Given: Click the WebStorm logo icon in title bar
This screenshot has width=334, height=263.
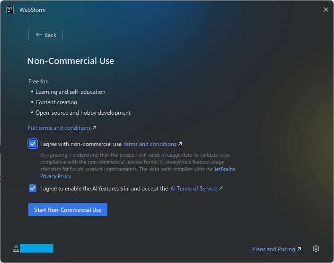Looking at the screenshot, I should [10, 9].
